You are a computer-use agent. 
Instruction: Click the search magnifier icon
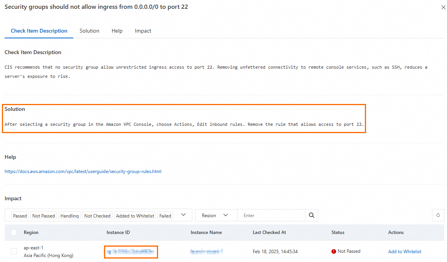[x=312, y=215]
